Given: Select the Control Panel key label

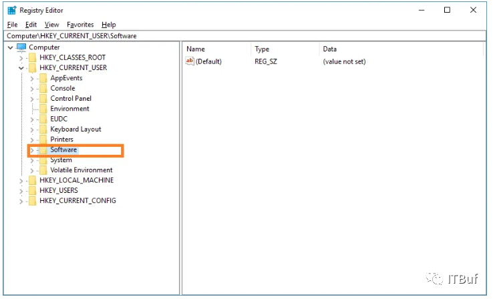Looking at the screenshot, I should pyautogui.click(x=71, y=98).
